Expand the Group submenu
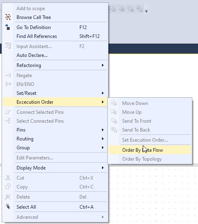This screenshot has height=224, width=198. [x=55, y=148]
